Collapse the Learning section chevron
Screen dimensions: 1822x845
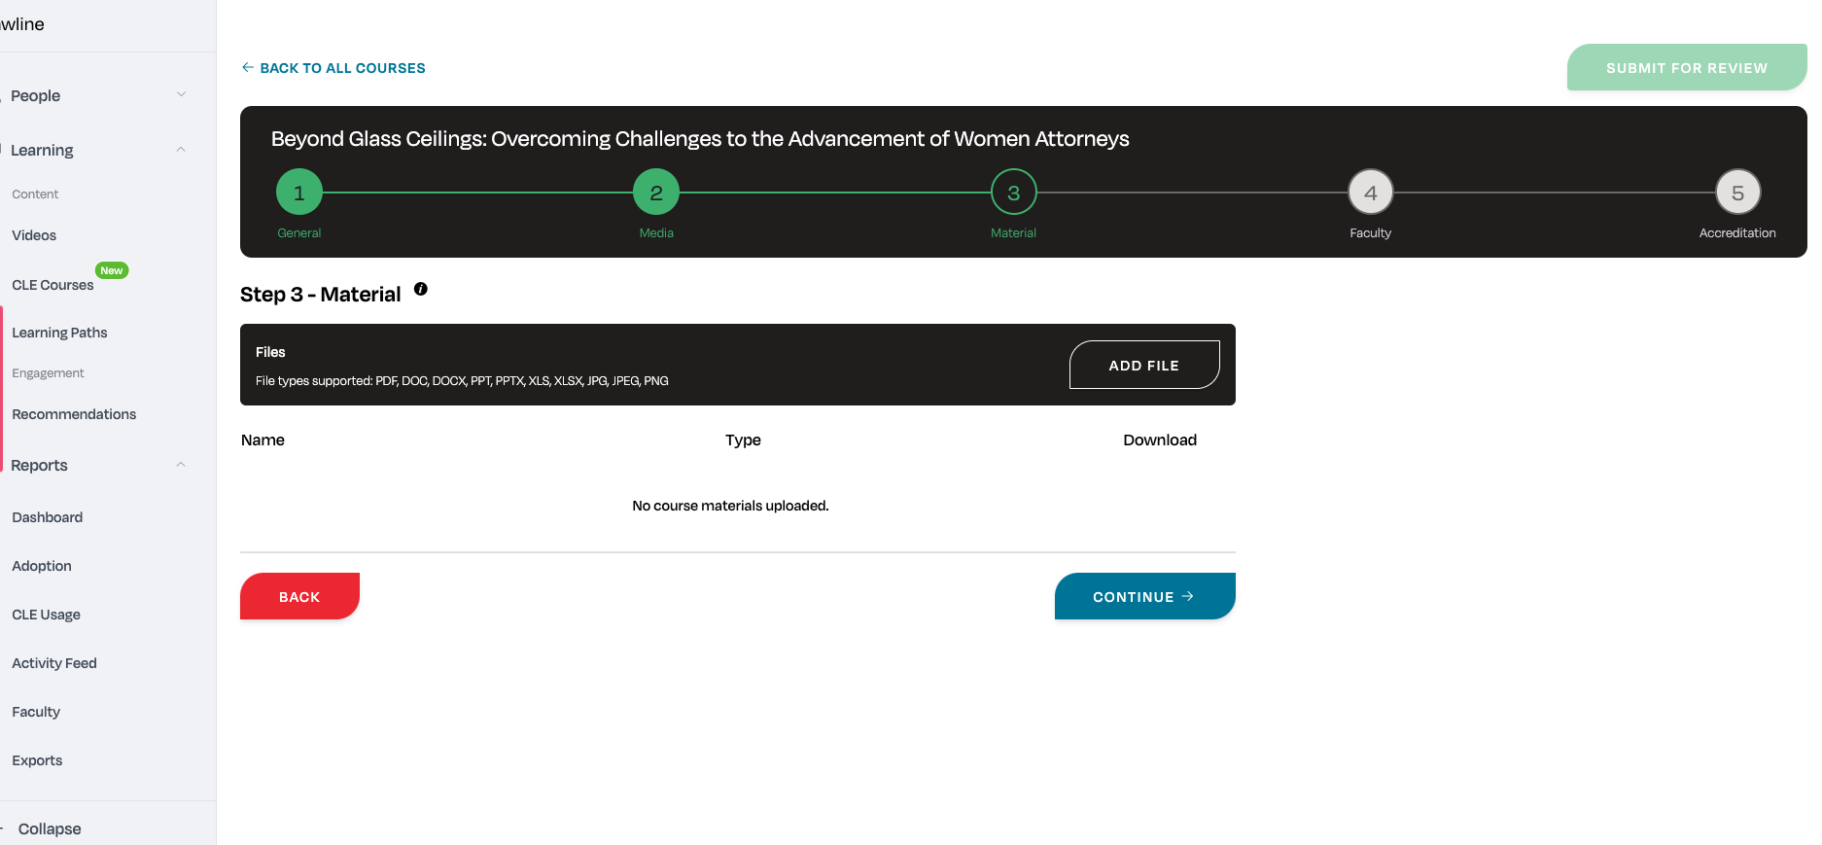[x=181, y=149]
